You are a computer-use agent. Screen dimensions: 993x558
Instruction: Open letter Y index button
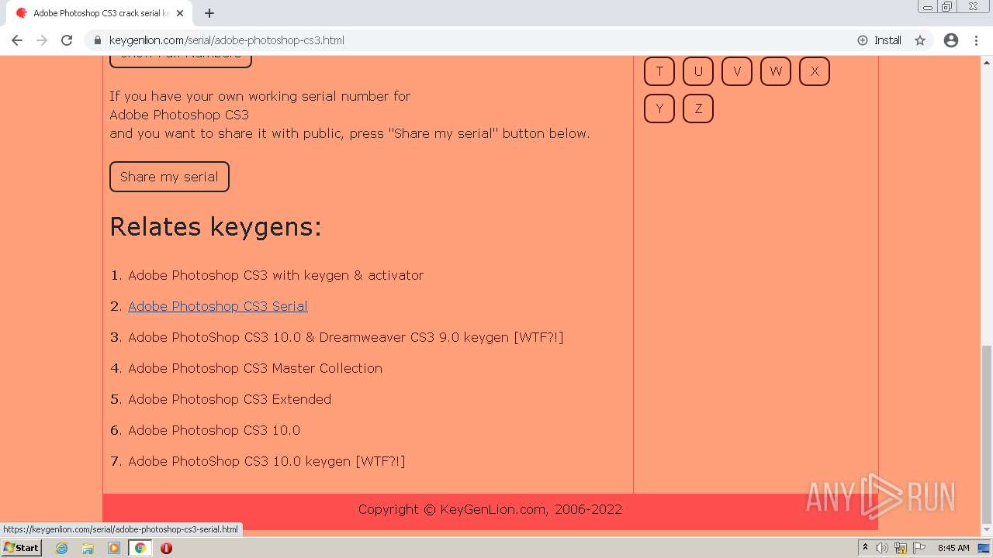tap(659, 108)
